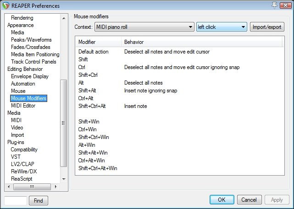Select the Default action modifier row
This screenshot has width=294, height=209.
pos(180,52)
